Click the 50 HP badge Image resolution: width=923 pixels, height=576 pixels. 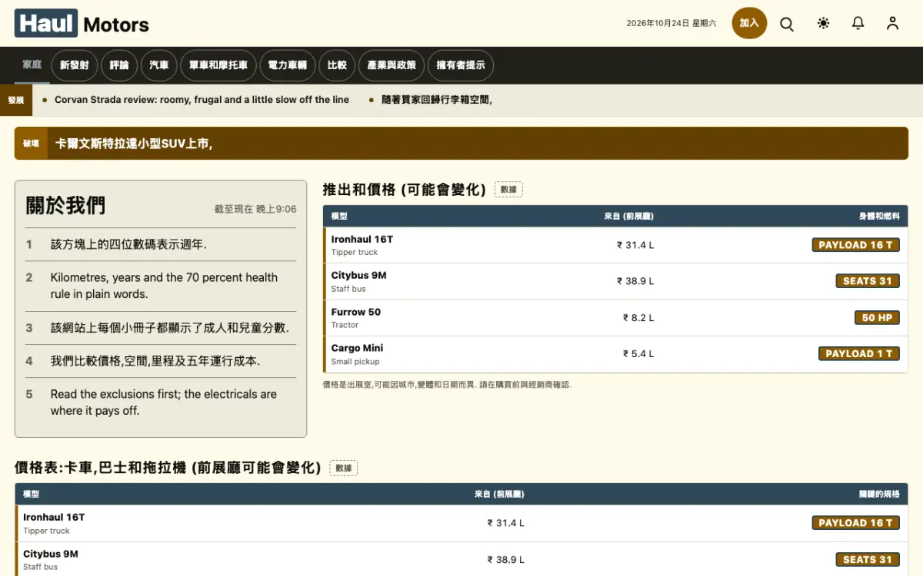[877, 318]
